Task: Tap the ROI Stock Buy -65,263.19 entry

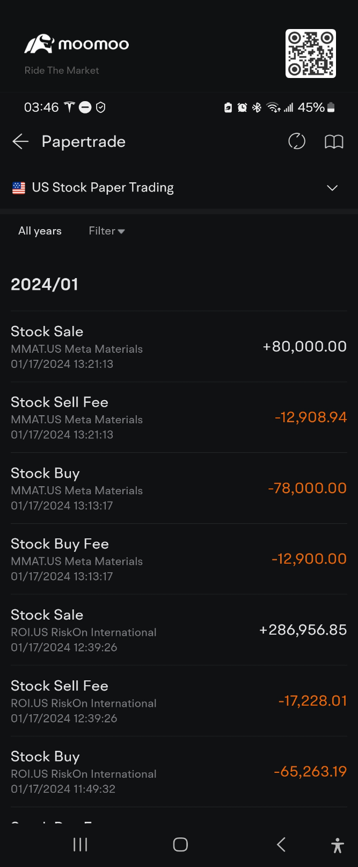Action: point(179,772)
